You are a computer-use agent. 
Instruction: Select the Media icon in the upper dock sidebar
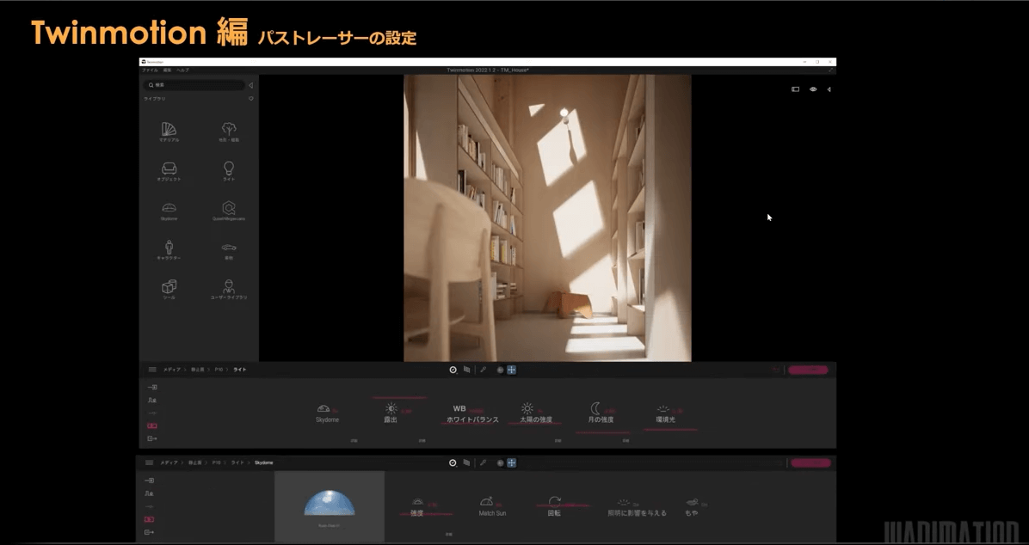click(x=151, y=426)
